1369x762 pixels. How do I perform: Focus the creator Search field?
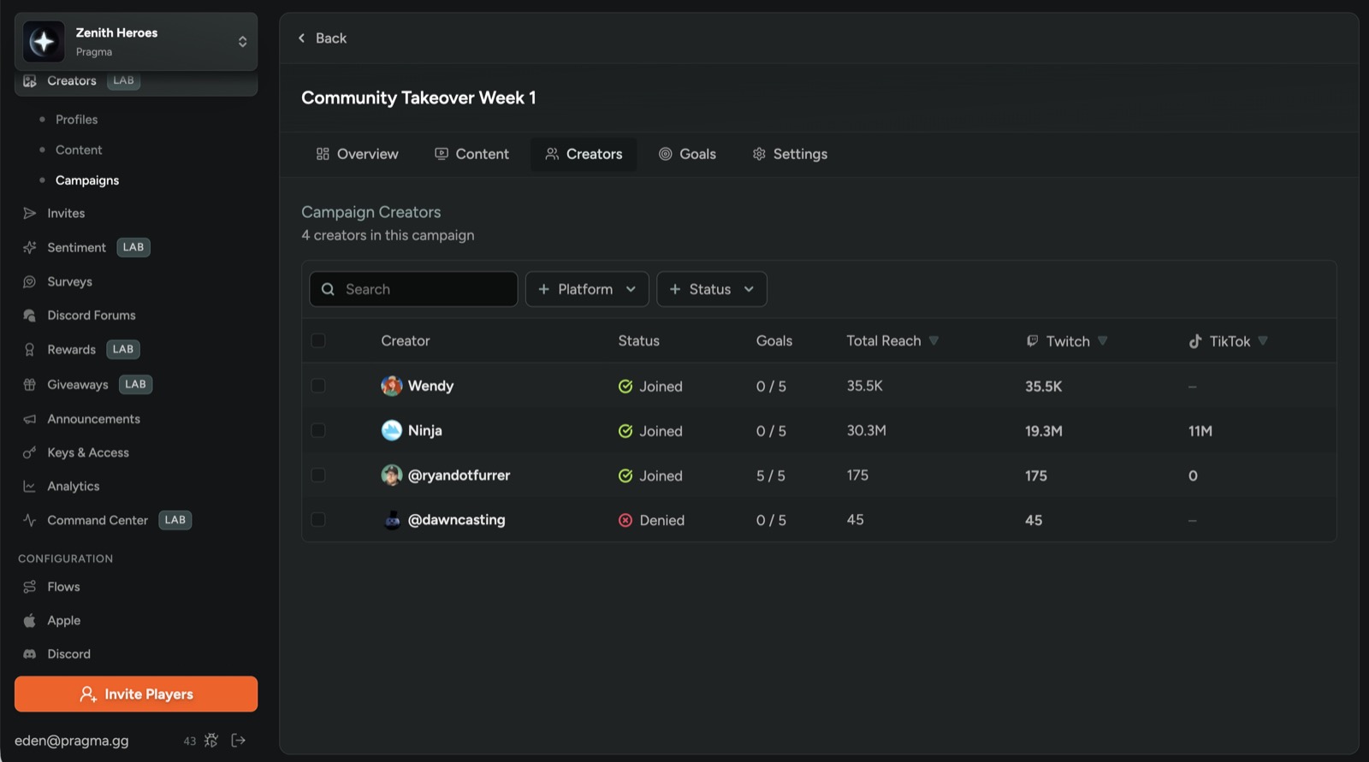click(413, 289)
